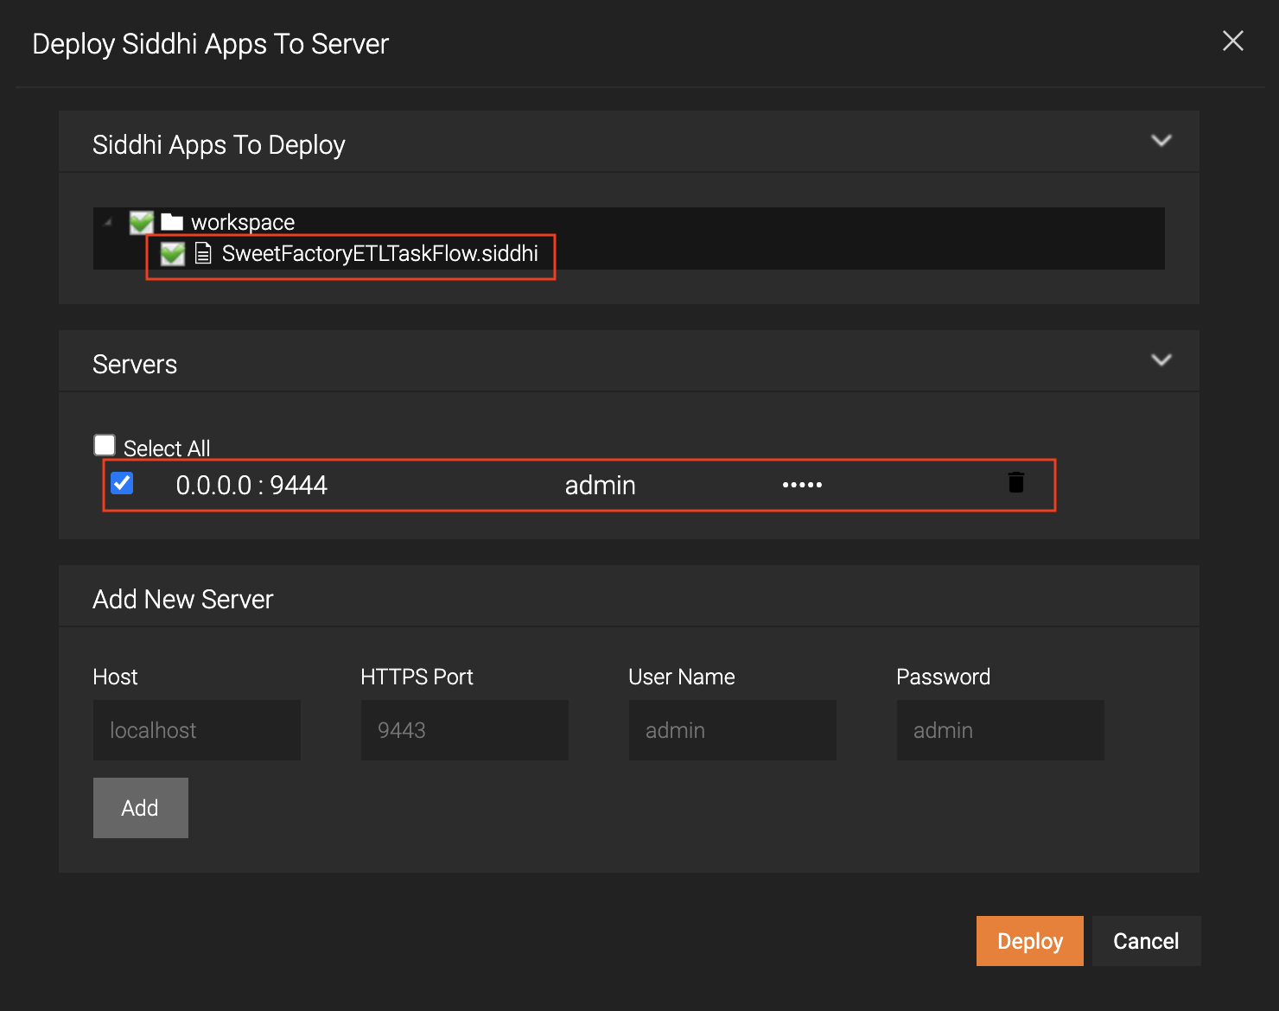Uncheck the workspace folder checkbox
This screenshot has height=1011, width=1279.
(141, 222)
